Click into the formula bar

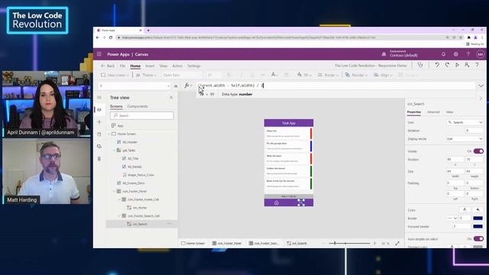[335, 86]
